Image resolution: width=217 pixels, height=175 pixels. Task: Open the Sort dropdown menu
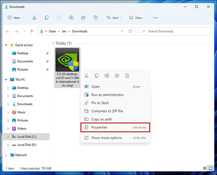pos(114,18)
